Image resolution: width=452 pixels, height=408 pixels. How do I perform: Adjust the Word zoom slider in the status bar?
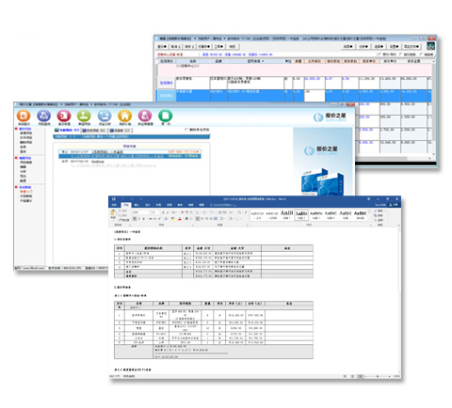[378, 376]
